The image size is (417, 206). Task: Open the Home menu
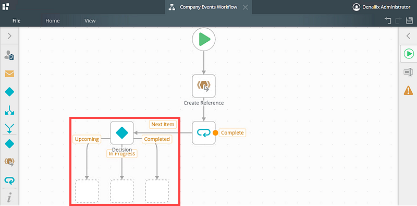point(53,21)
